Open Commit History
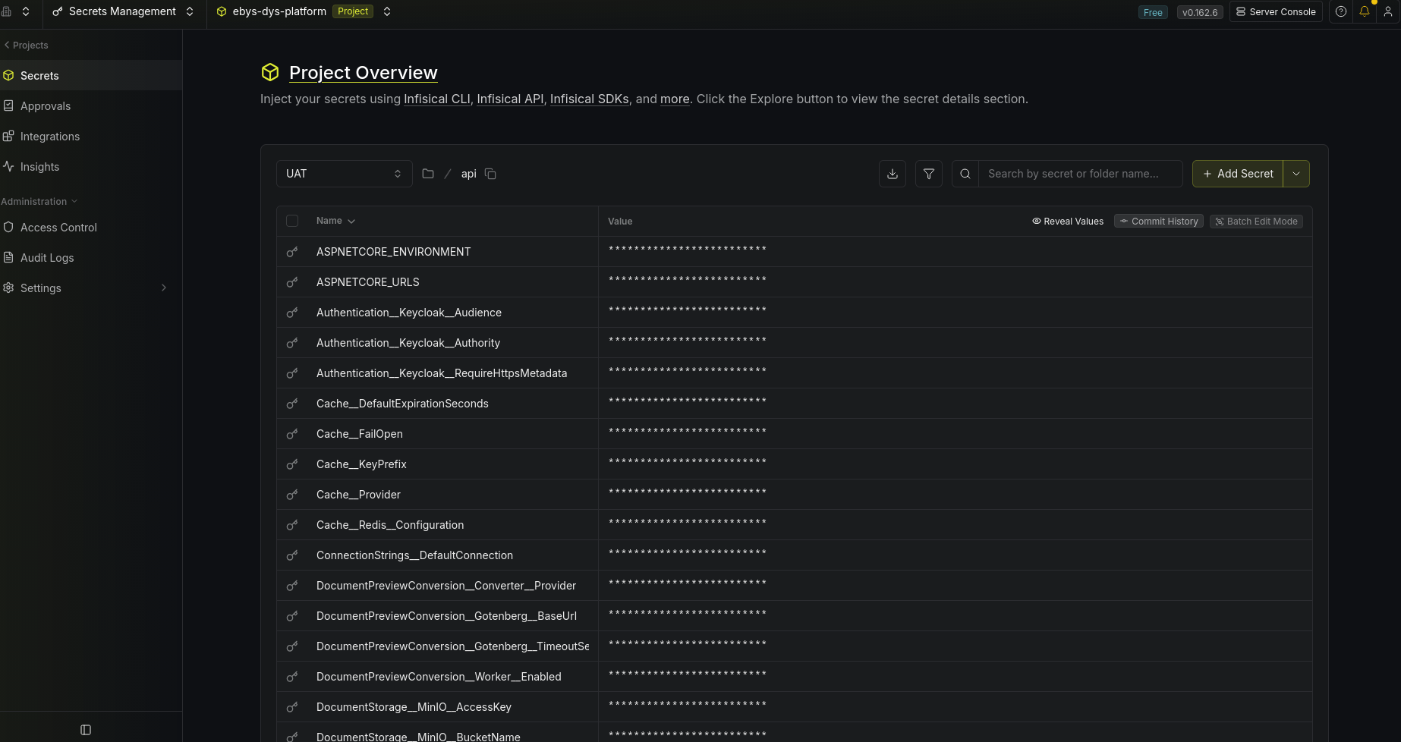The image size is (1401, 742). (1159, 222)
